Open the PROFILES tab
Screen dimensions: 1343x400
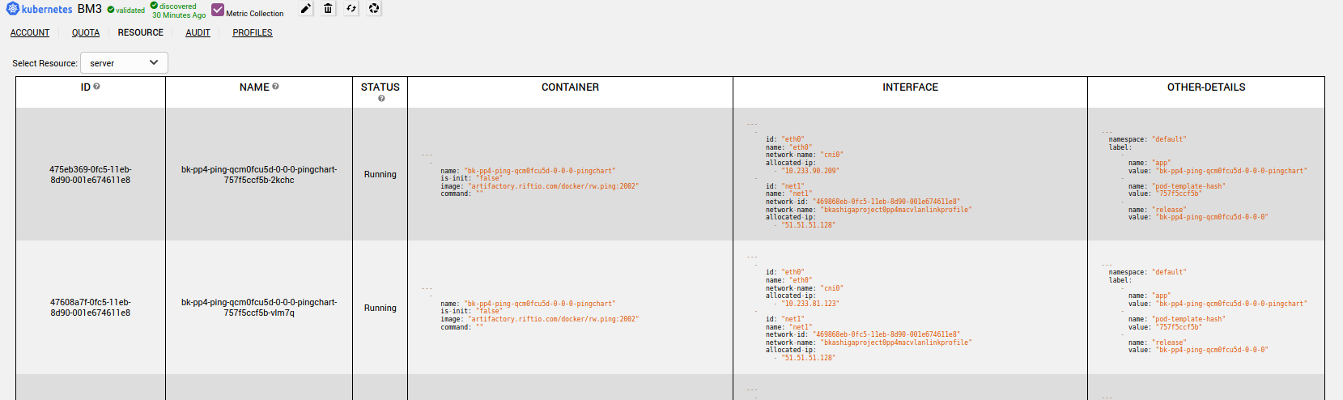click(253, 33)
